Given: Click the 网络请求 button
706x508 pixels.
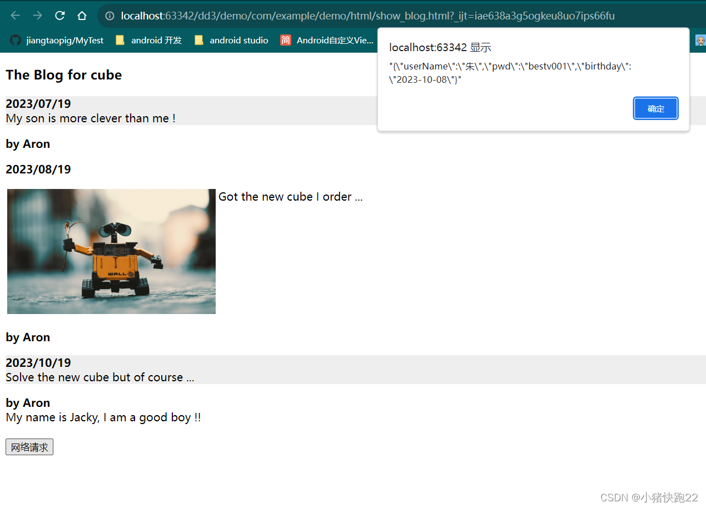Looking at the screenshot, I should [x=29, y=447].
